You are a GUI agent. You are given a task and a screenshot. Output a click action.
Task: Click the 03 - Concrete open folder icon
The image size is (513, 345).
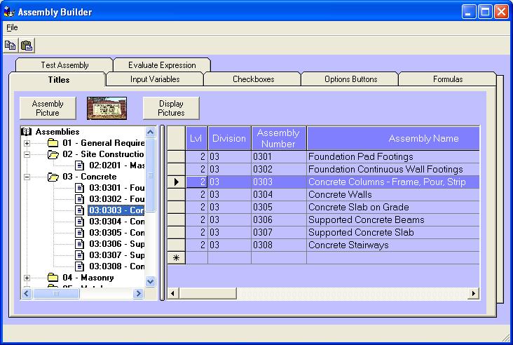coord(53,177)
